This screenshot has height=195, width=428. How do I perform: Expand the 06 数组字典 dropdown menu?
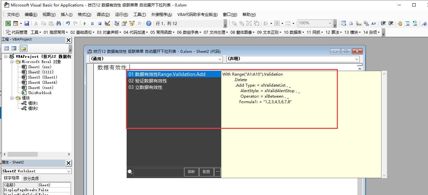pyautogui.click(x=189, y=32)
